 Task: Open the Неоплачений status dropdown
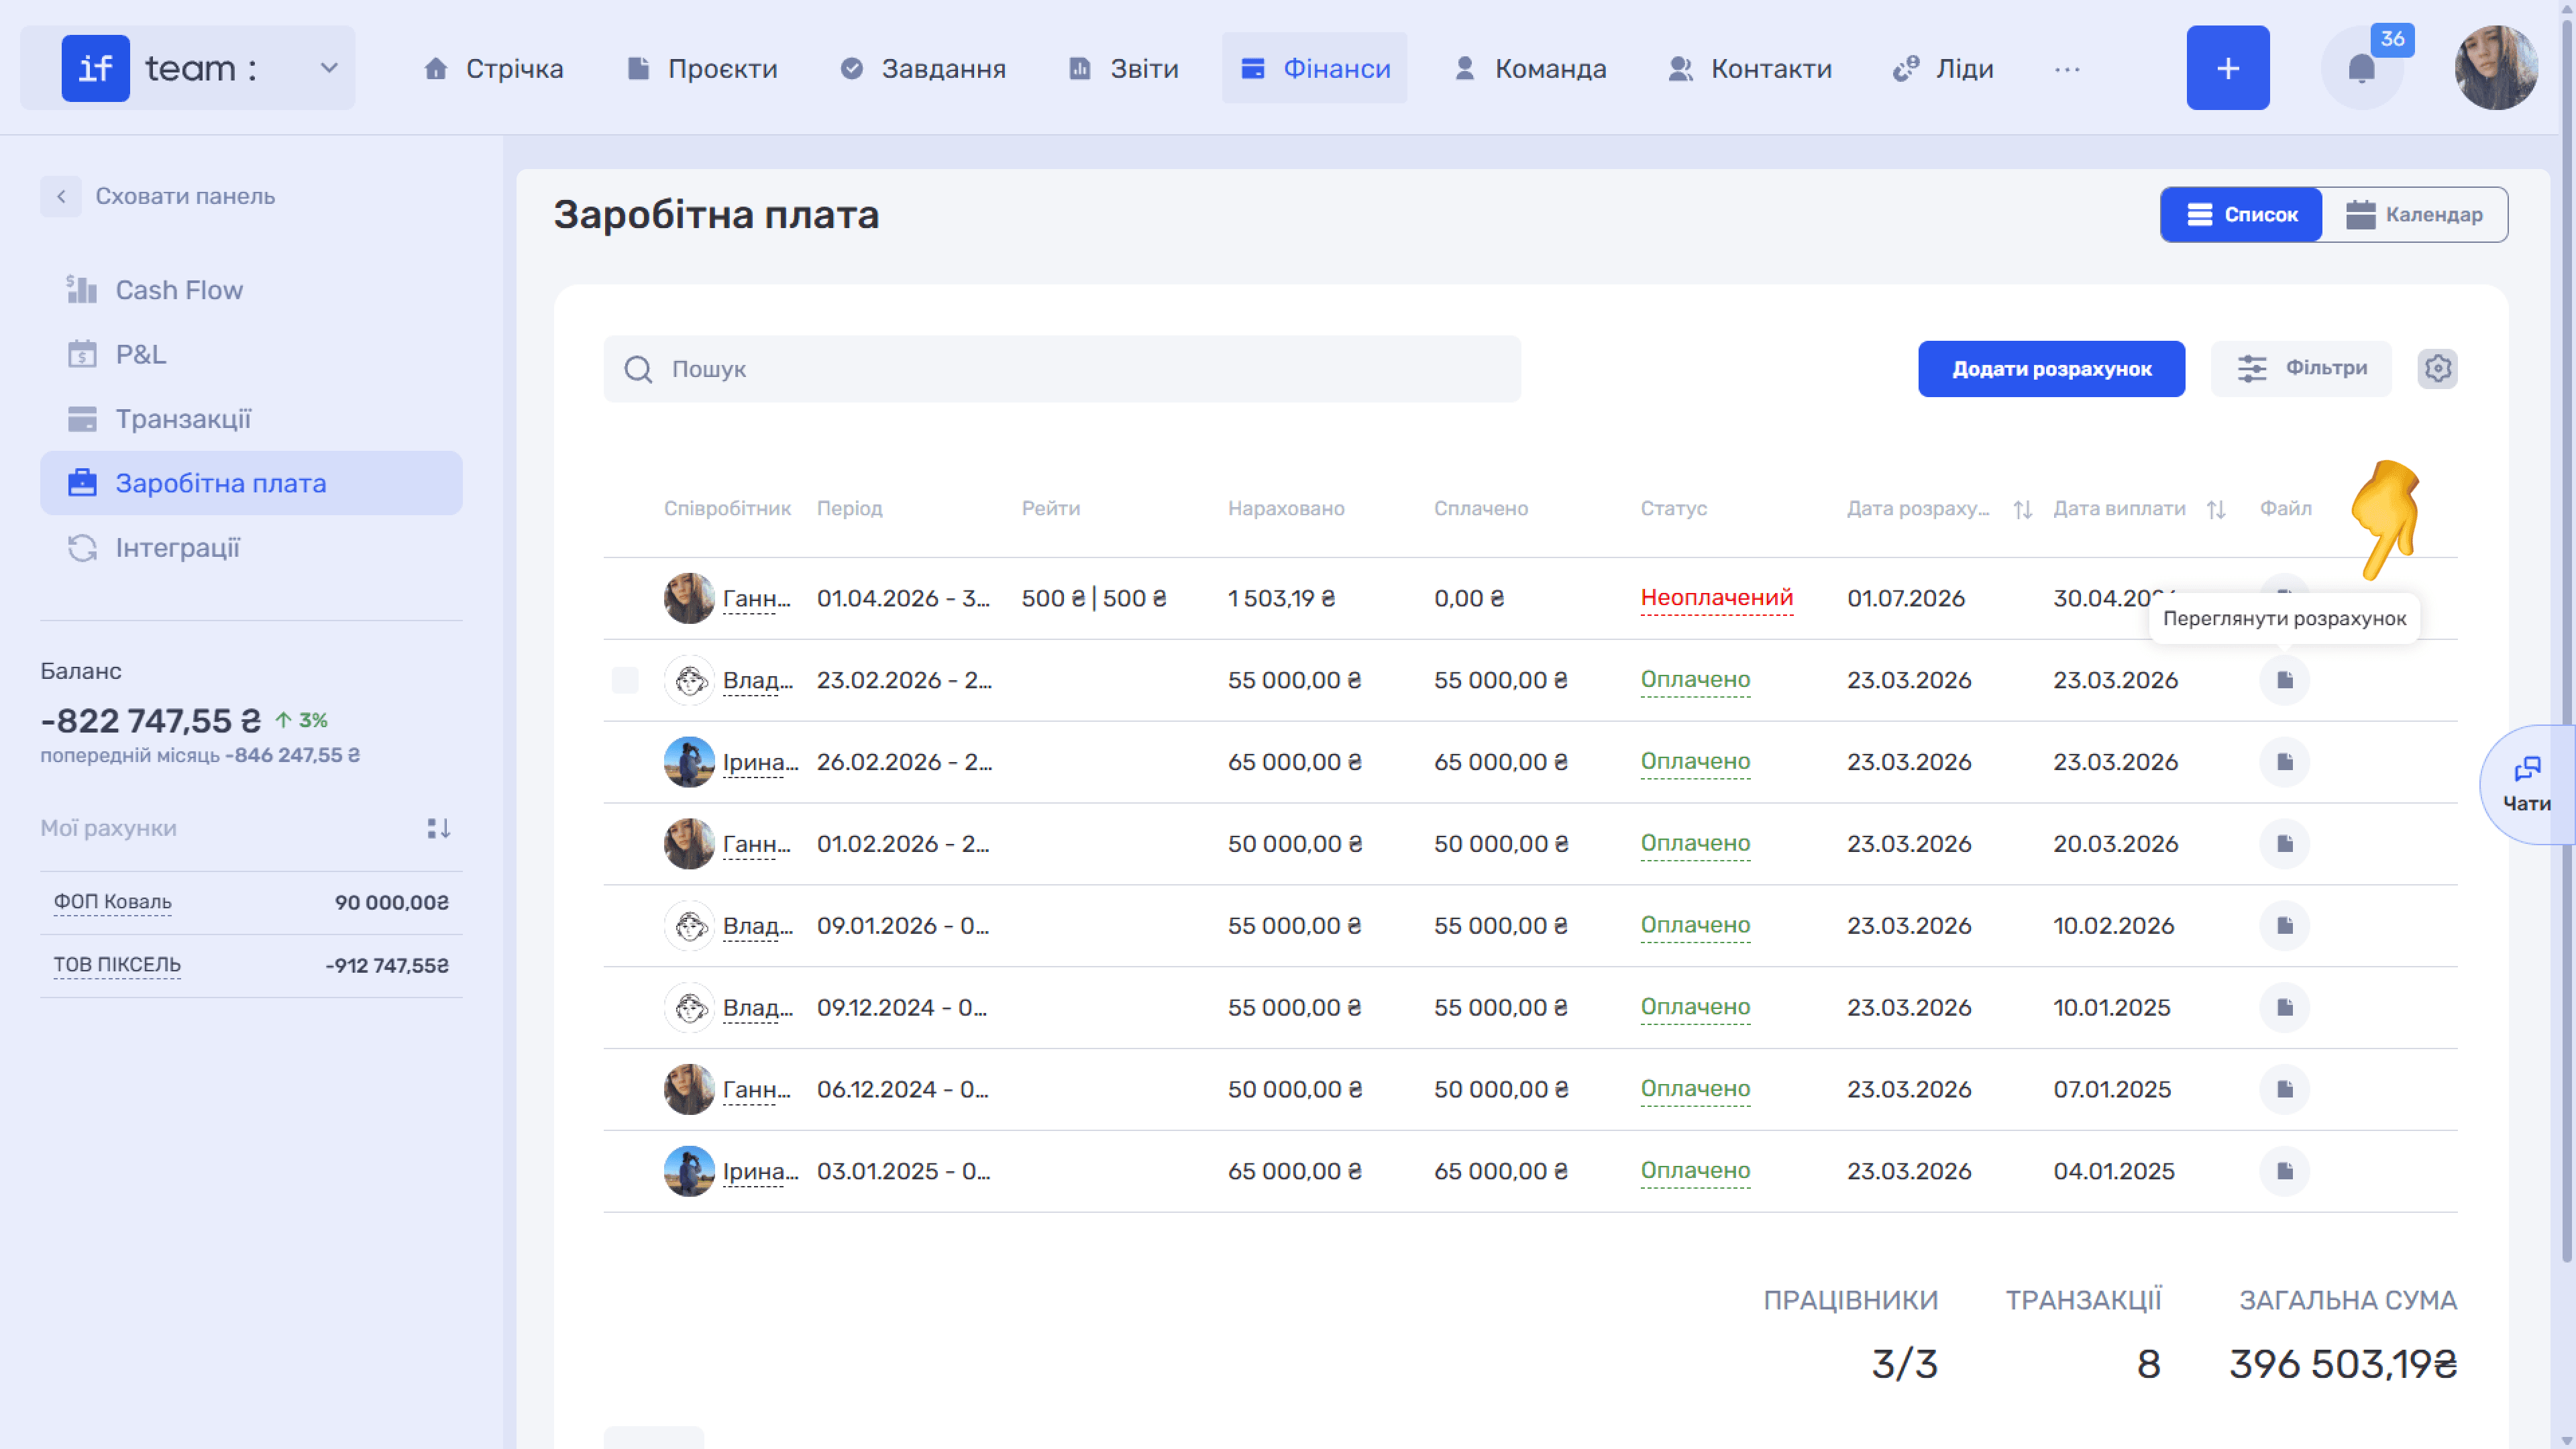1716,598
